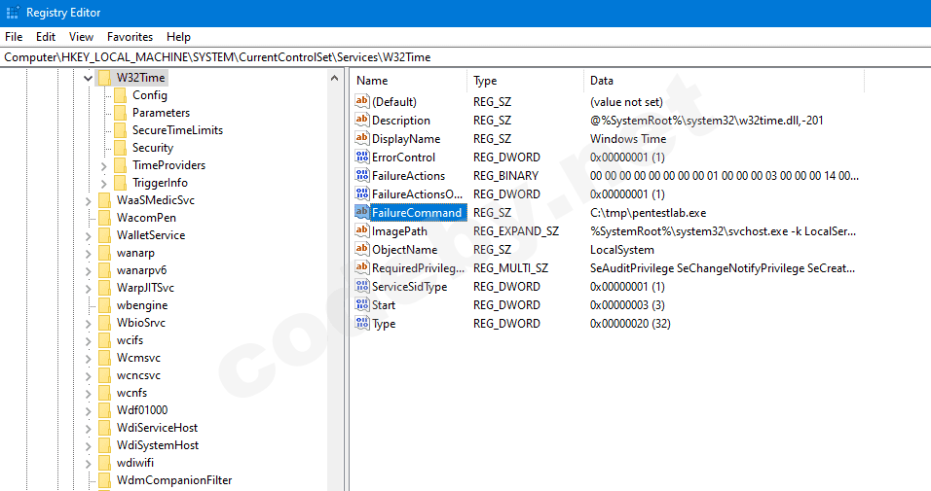
Task: Select the wdiwifi key
Action: pos(135,463)
